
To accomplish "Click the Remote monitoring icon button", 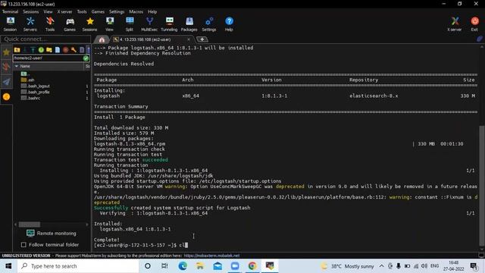I will (x=30, y=233).
